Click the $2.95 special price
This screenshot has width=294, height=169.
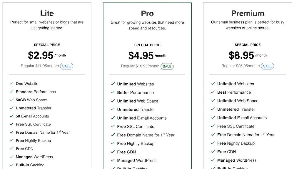[x=41, y=55]
